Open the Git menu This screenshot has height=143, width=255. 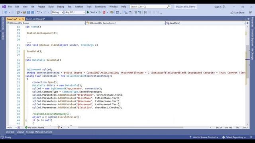[33, 7]
